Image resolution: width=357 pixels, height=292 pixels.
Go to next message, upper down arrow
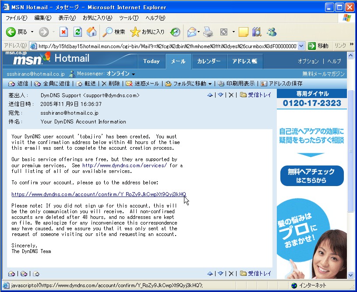220,95
